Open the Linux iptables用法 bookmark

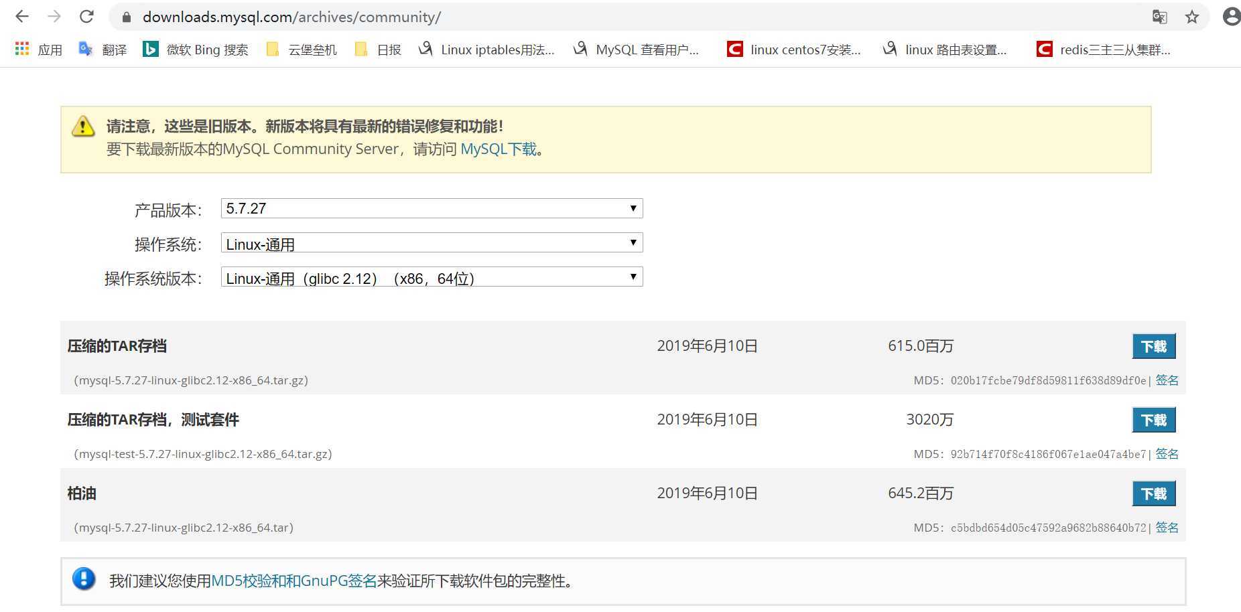[486, 50]
